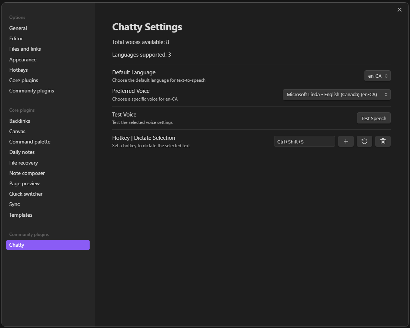Open Note composer settings

click(48, 173)
